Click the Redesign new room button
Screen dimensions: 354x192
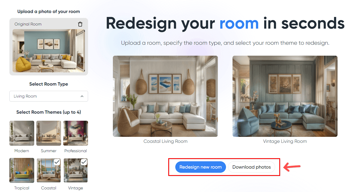tap(201, 167)
